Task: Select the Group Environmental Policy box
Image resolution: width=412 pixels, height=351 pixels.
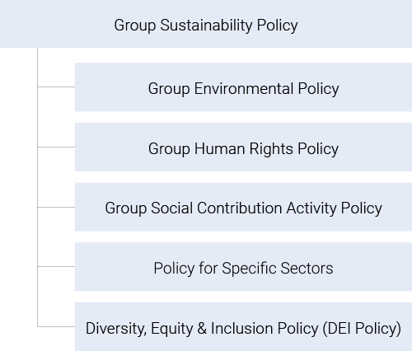Action: click(243, 87)
